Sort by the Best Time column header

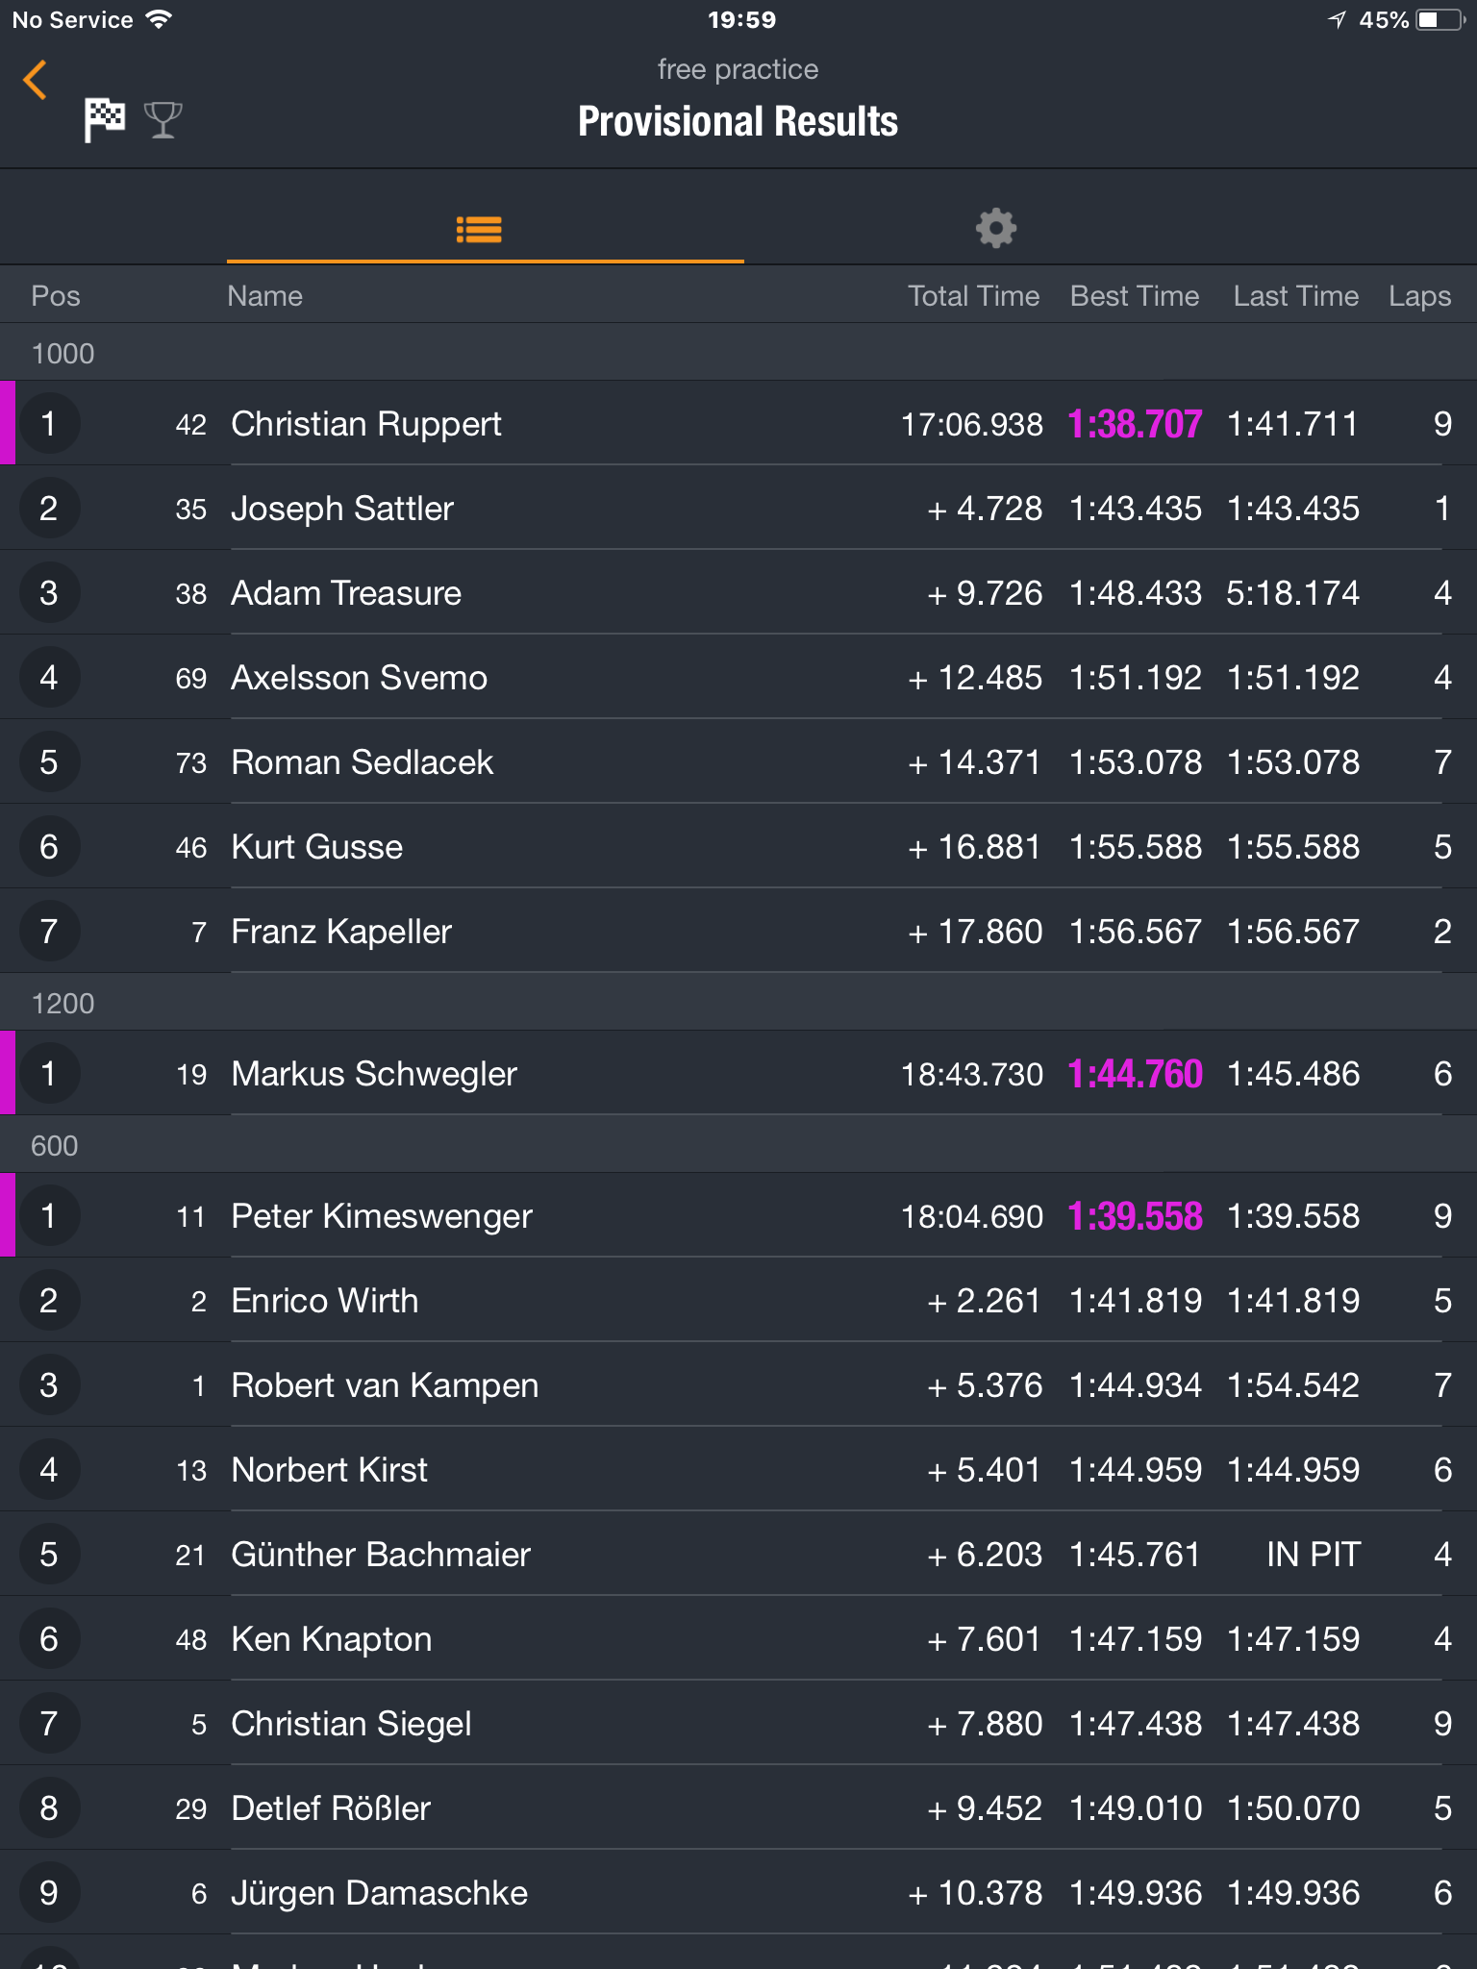click(1135, 296)
